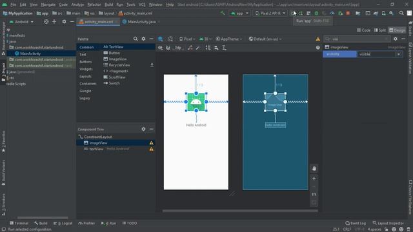Open visibility value dropdown arrow
Image resolution: width=413 pixels, height=232 pixels.
[x=399, y=54]
